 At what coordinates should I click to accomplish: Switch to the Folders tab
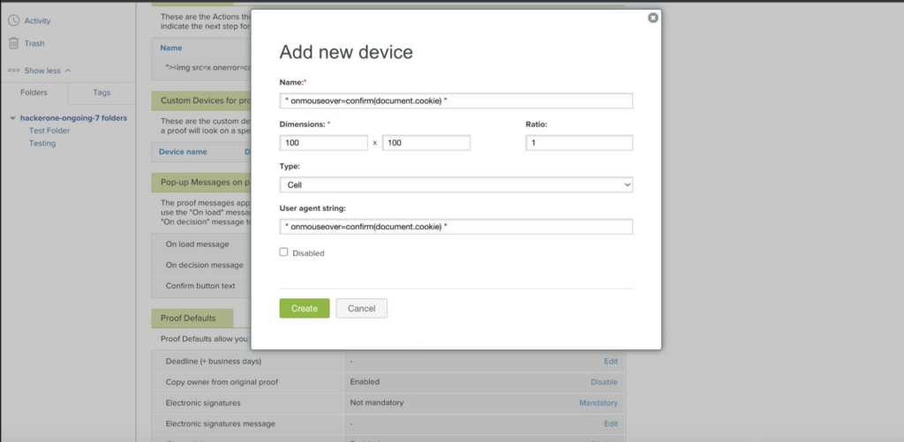(x=34, y=93)
